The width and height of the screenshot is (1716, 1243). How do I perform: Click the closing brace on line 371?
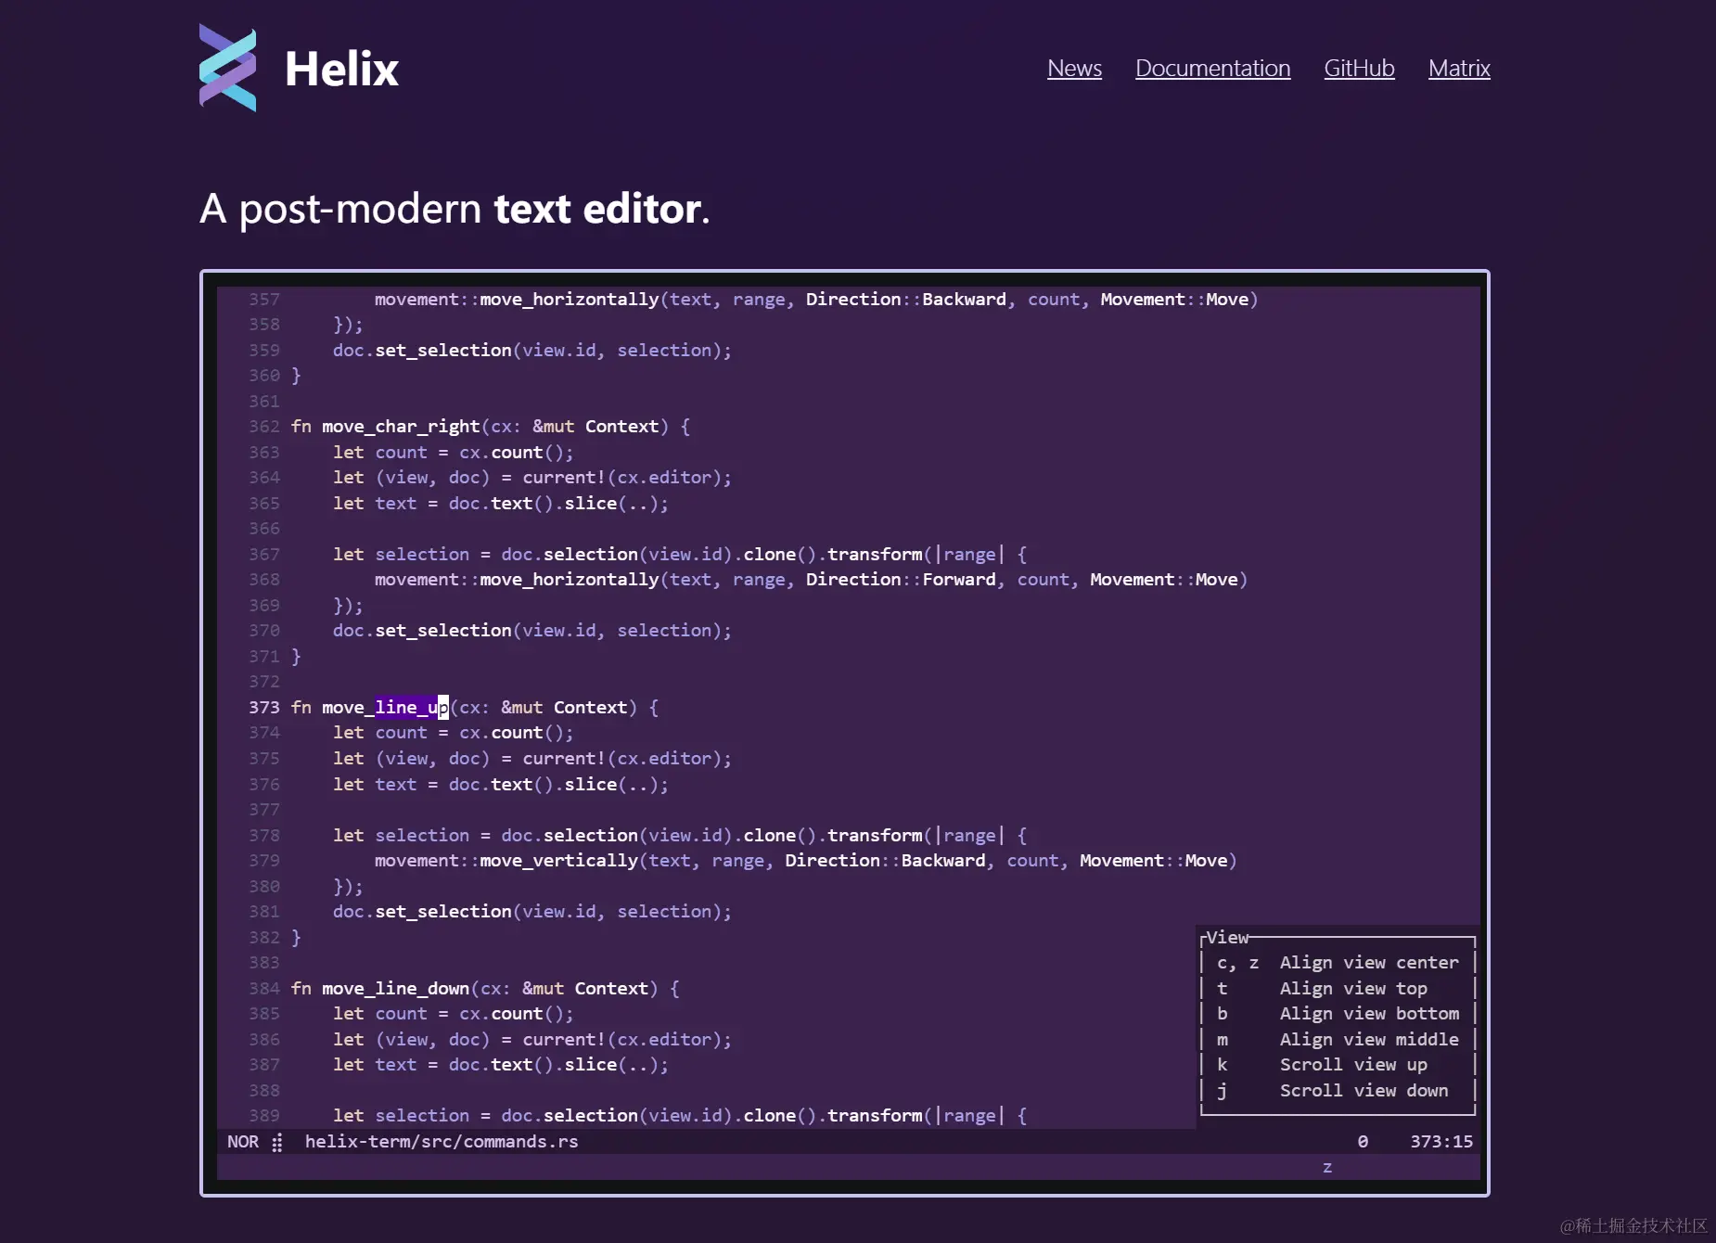tap(296, 657)
